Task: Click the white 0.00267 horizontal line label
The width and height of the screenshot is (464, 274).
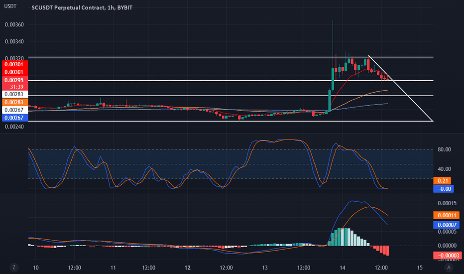Action: [x=15, y=110]
